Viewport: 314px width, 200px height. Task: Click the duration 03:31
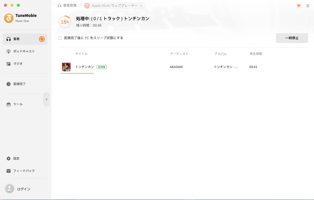(253, 67)
